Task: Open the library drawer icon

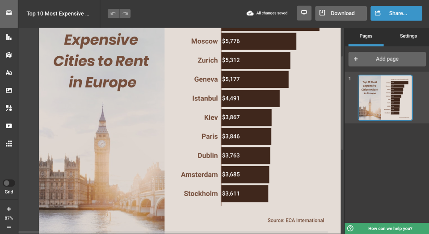Action: tap(9, 13)
